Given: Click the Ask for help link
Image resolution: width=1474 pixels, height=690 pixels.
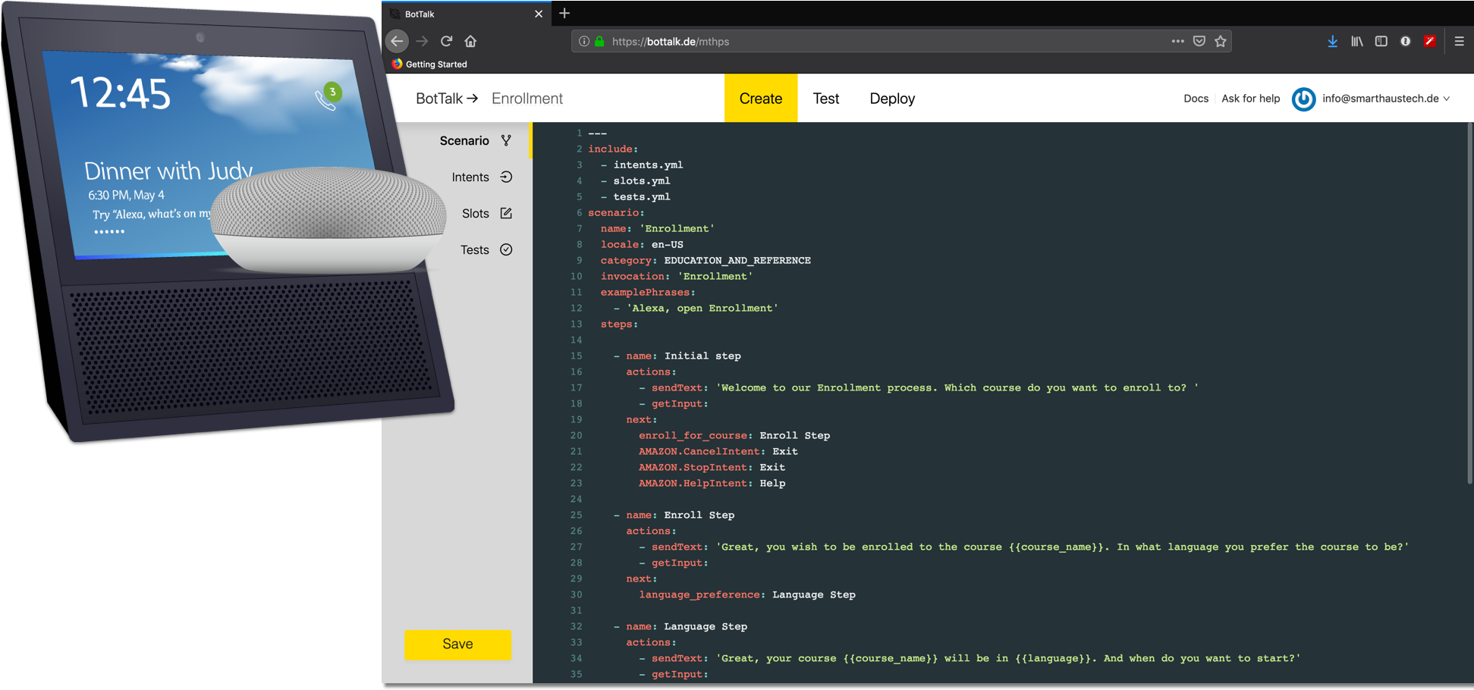Looking at the screenshot, I should (x=1250, y=99).
